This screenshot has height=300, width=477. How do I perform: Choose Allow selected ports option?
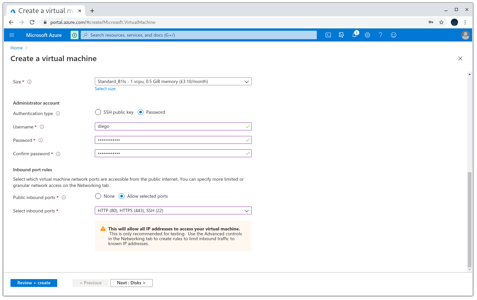click(x=122, y=196)
